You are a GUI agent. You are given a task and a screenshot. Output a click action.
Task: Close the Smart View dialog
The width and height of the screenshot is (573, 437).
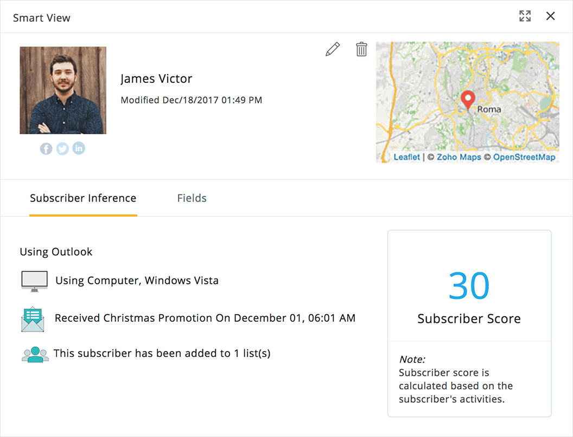point(550,16)
